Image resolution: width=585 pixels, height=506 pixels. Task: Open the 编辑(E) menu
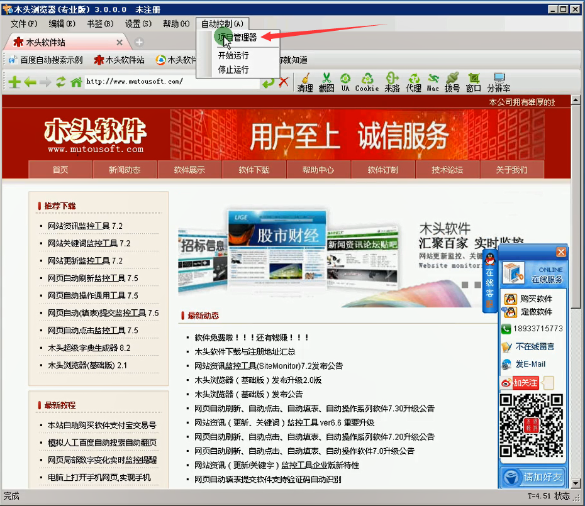[62, 24]
